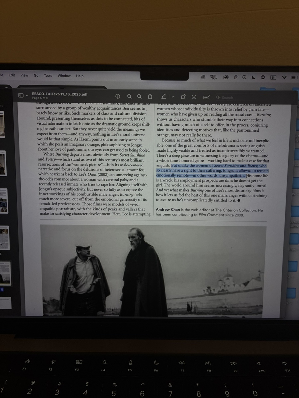This screenshot has height=398, width=299.
Task: Toggle the Preview sidebar button
Action: (x=21, y=96)
